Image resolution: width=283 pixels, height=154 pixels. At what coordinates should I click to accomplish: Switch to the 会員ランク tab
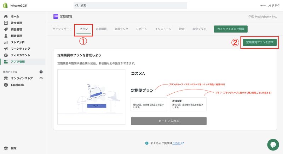pyautogui.click(x=121, y=29)
